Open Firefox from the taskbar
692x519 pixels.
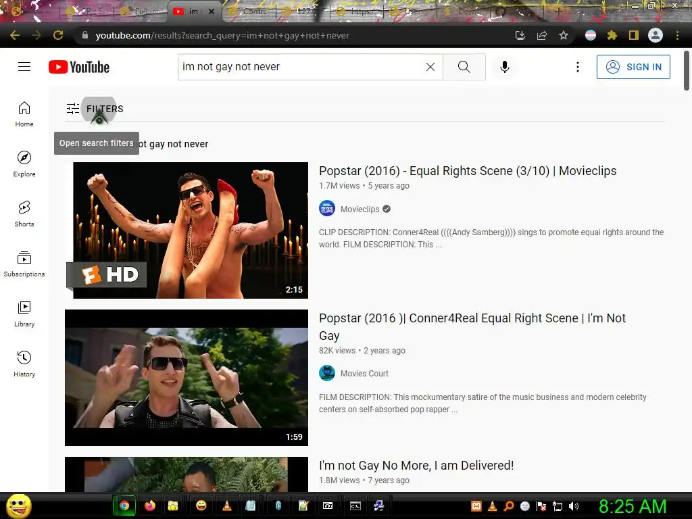tap(150, 505)
